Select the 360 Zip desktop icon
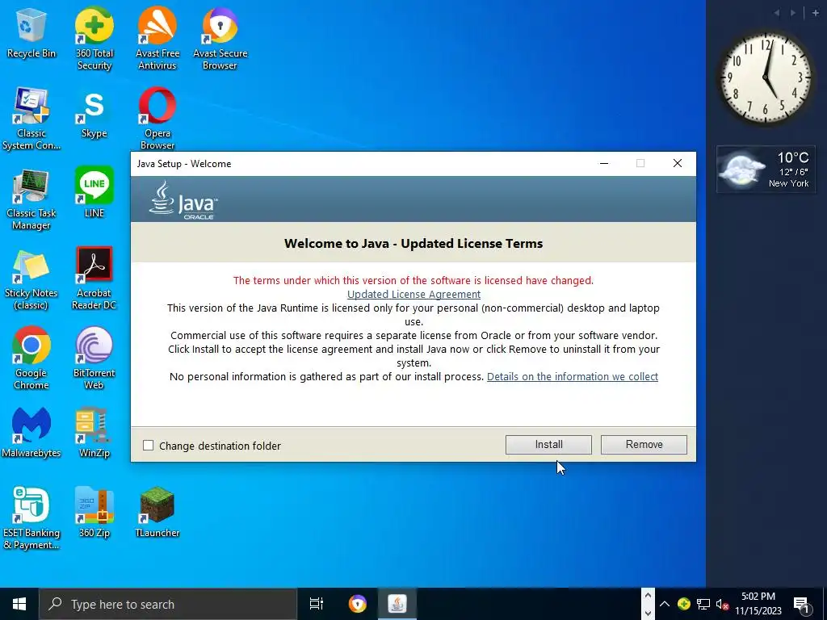 (x=94, y=513)
